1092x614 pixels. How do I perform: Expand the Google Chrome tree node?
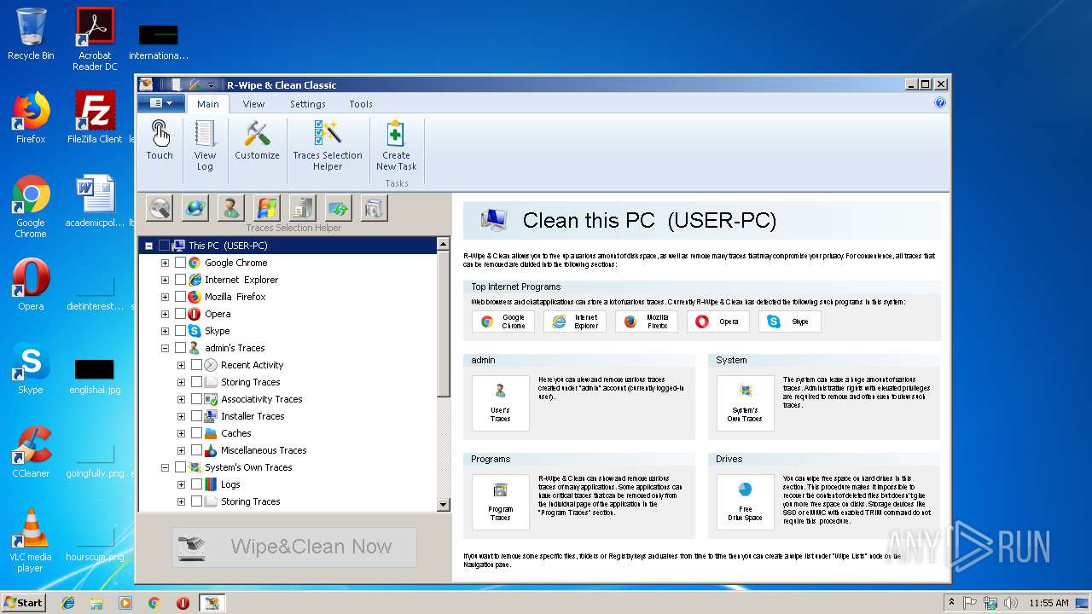pyautogui.click(x=165, y=263)
